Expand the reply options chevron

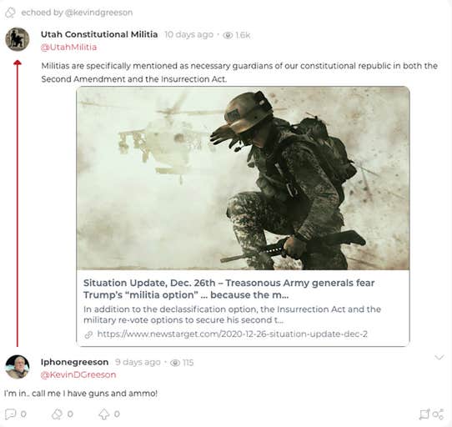coord(439,358)
